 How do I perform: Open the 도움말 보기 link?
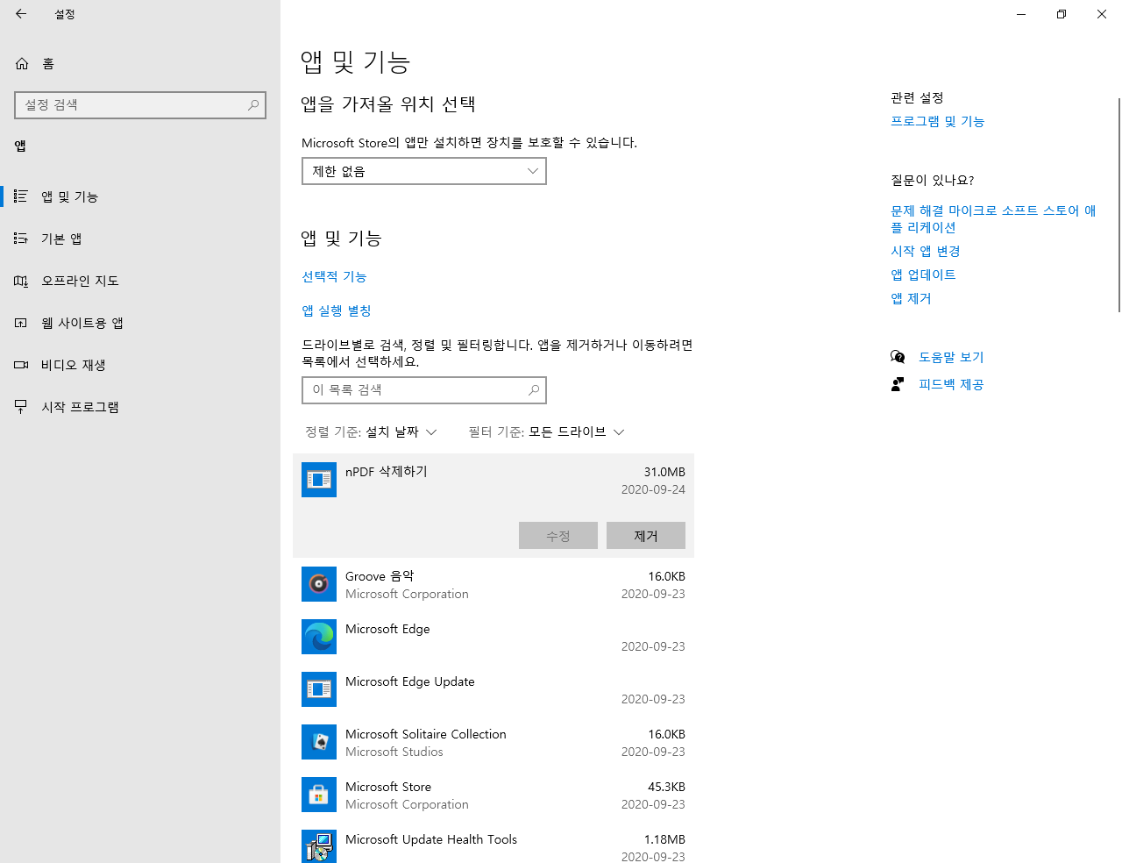pyautogui.click(x=951, y=357)
